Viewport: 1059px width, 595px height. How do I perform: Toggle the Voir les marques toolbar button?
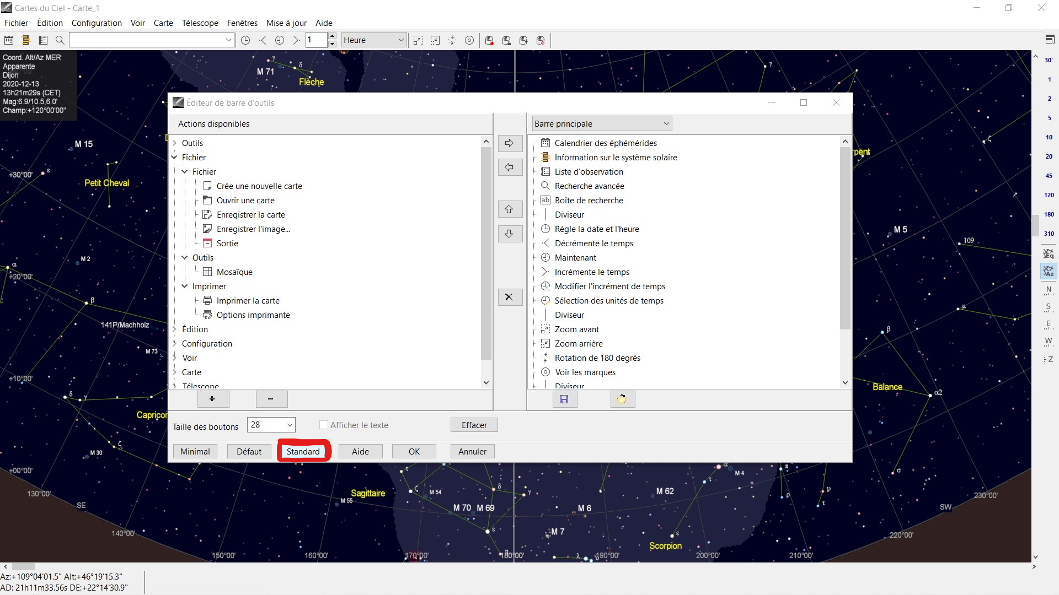point(469,40)
